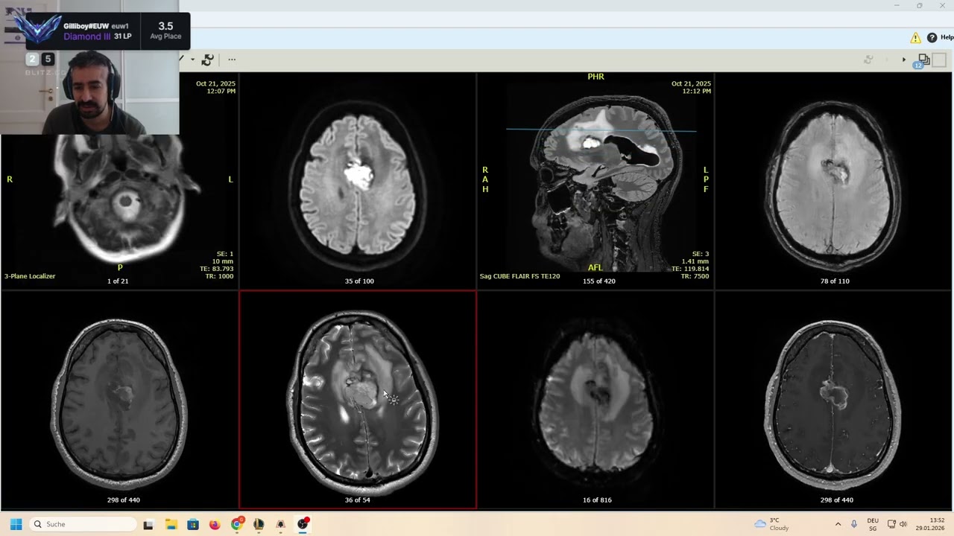
Task: Click the microphone tray icon
Action: click(854, 524)
